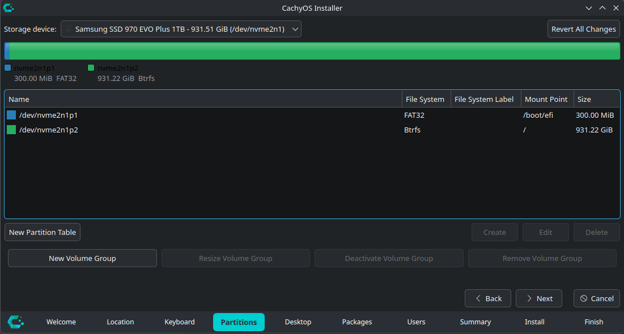Viewport: 624px width, 334px height.
Task: Click the small blue FAT32 segment in the partition bar
Action: click(7, 51)
